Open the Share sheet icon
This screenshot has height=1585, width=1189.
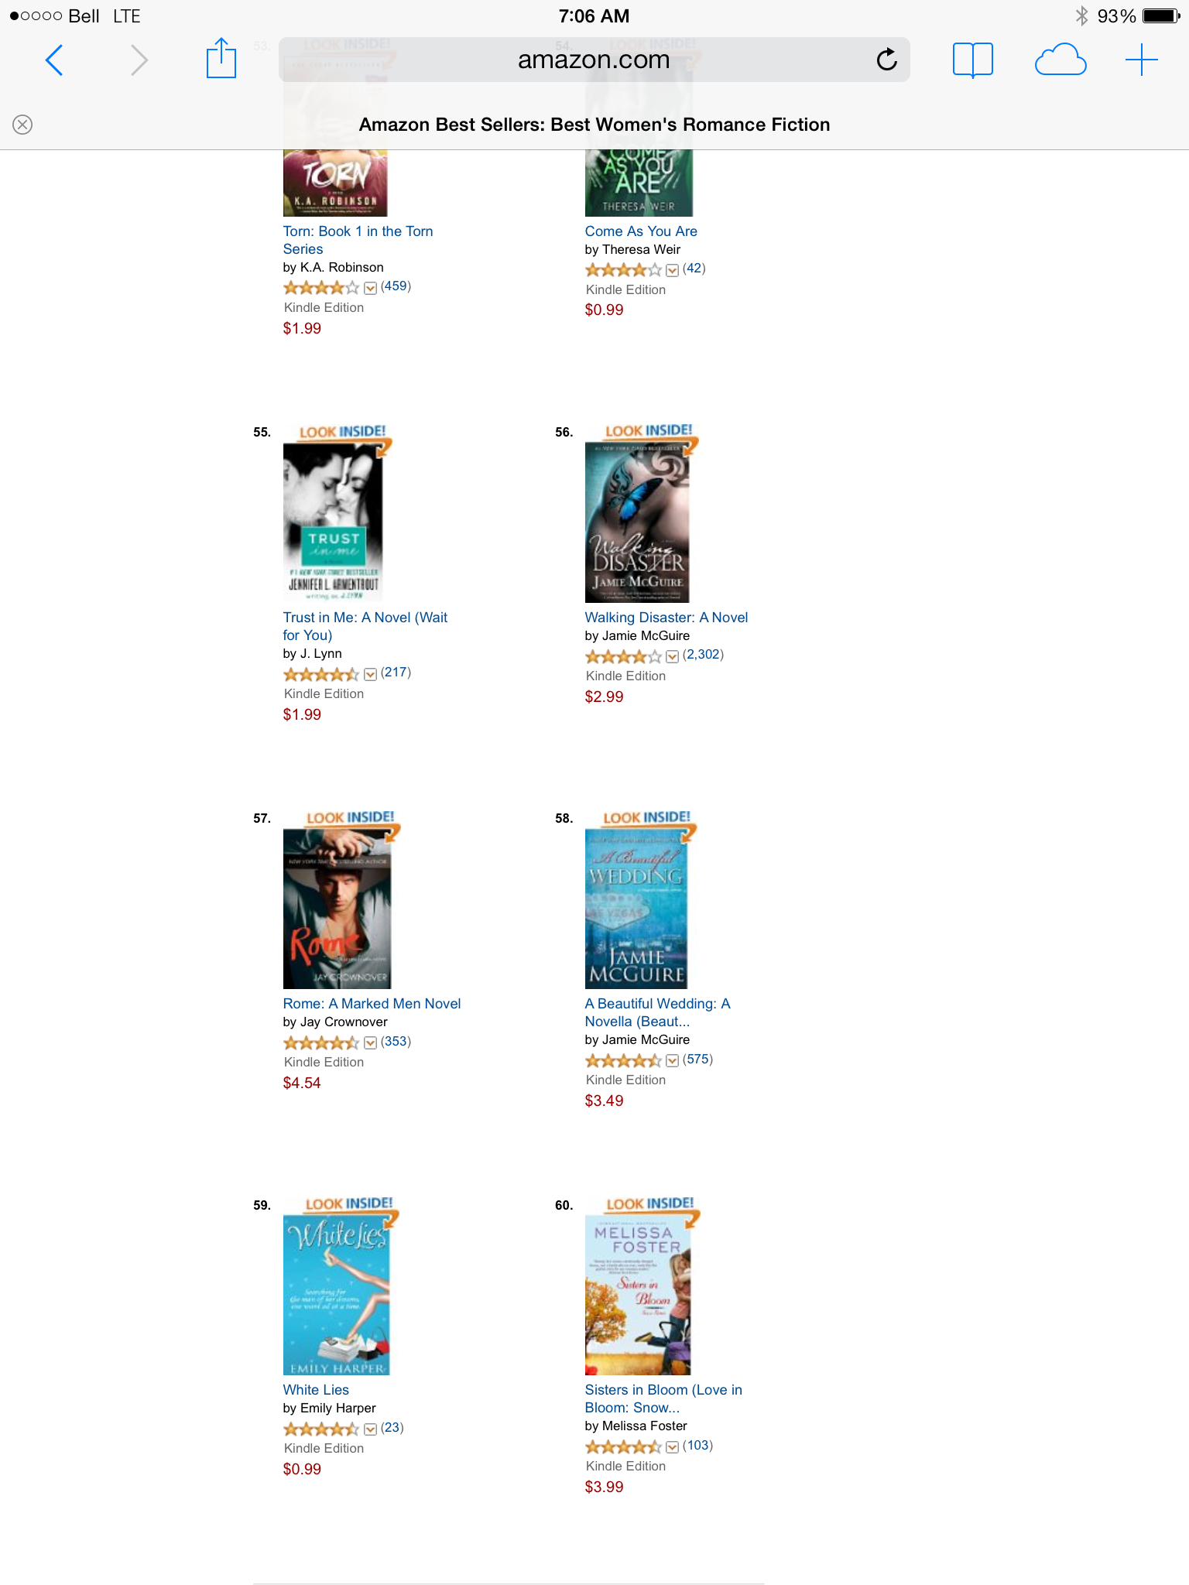[x=221, y=58]
